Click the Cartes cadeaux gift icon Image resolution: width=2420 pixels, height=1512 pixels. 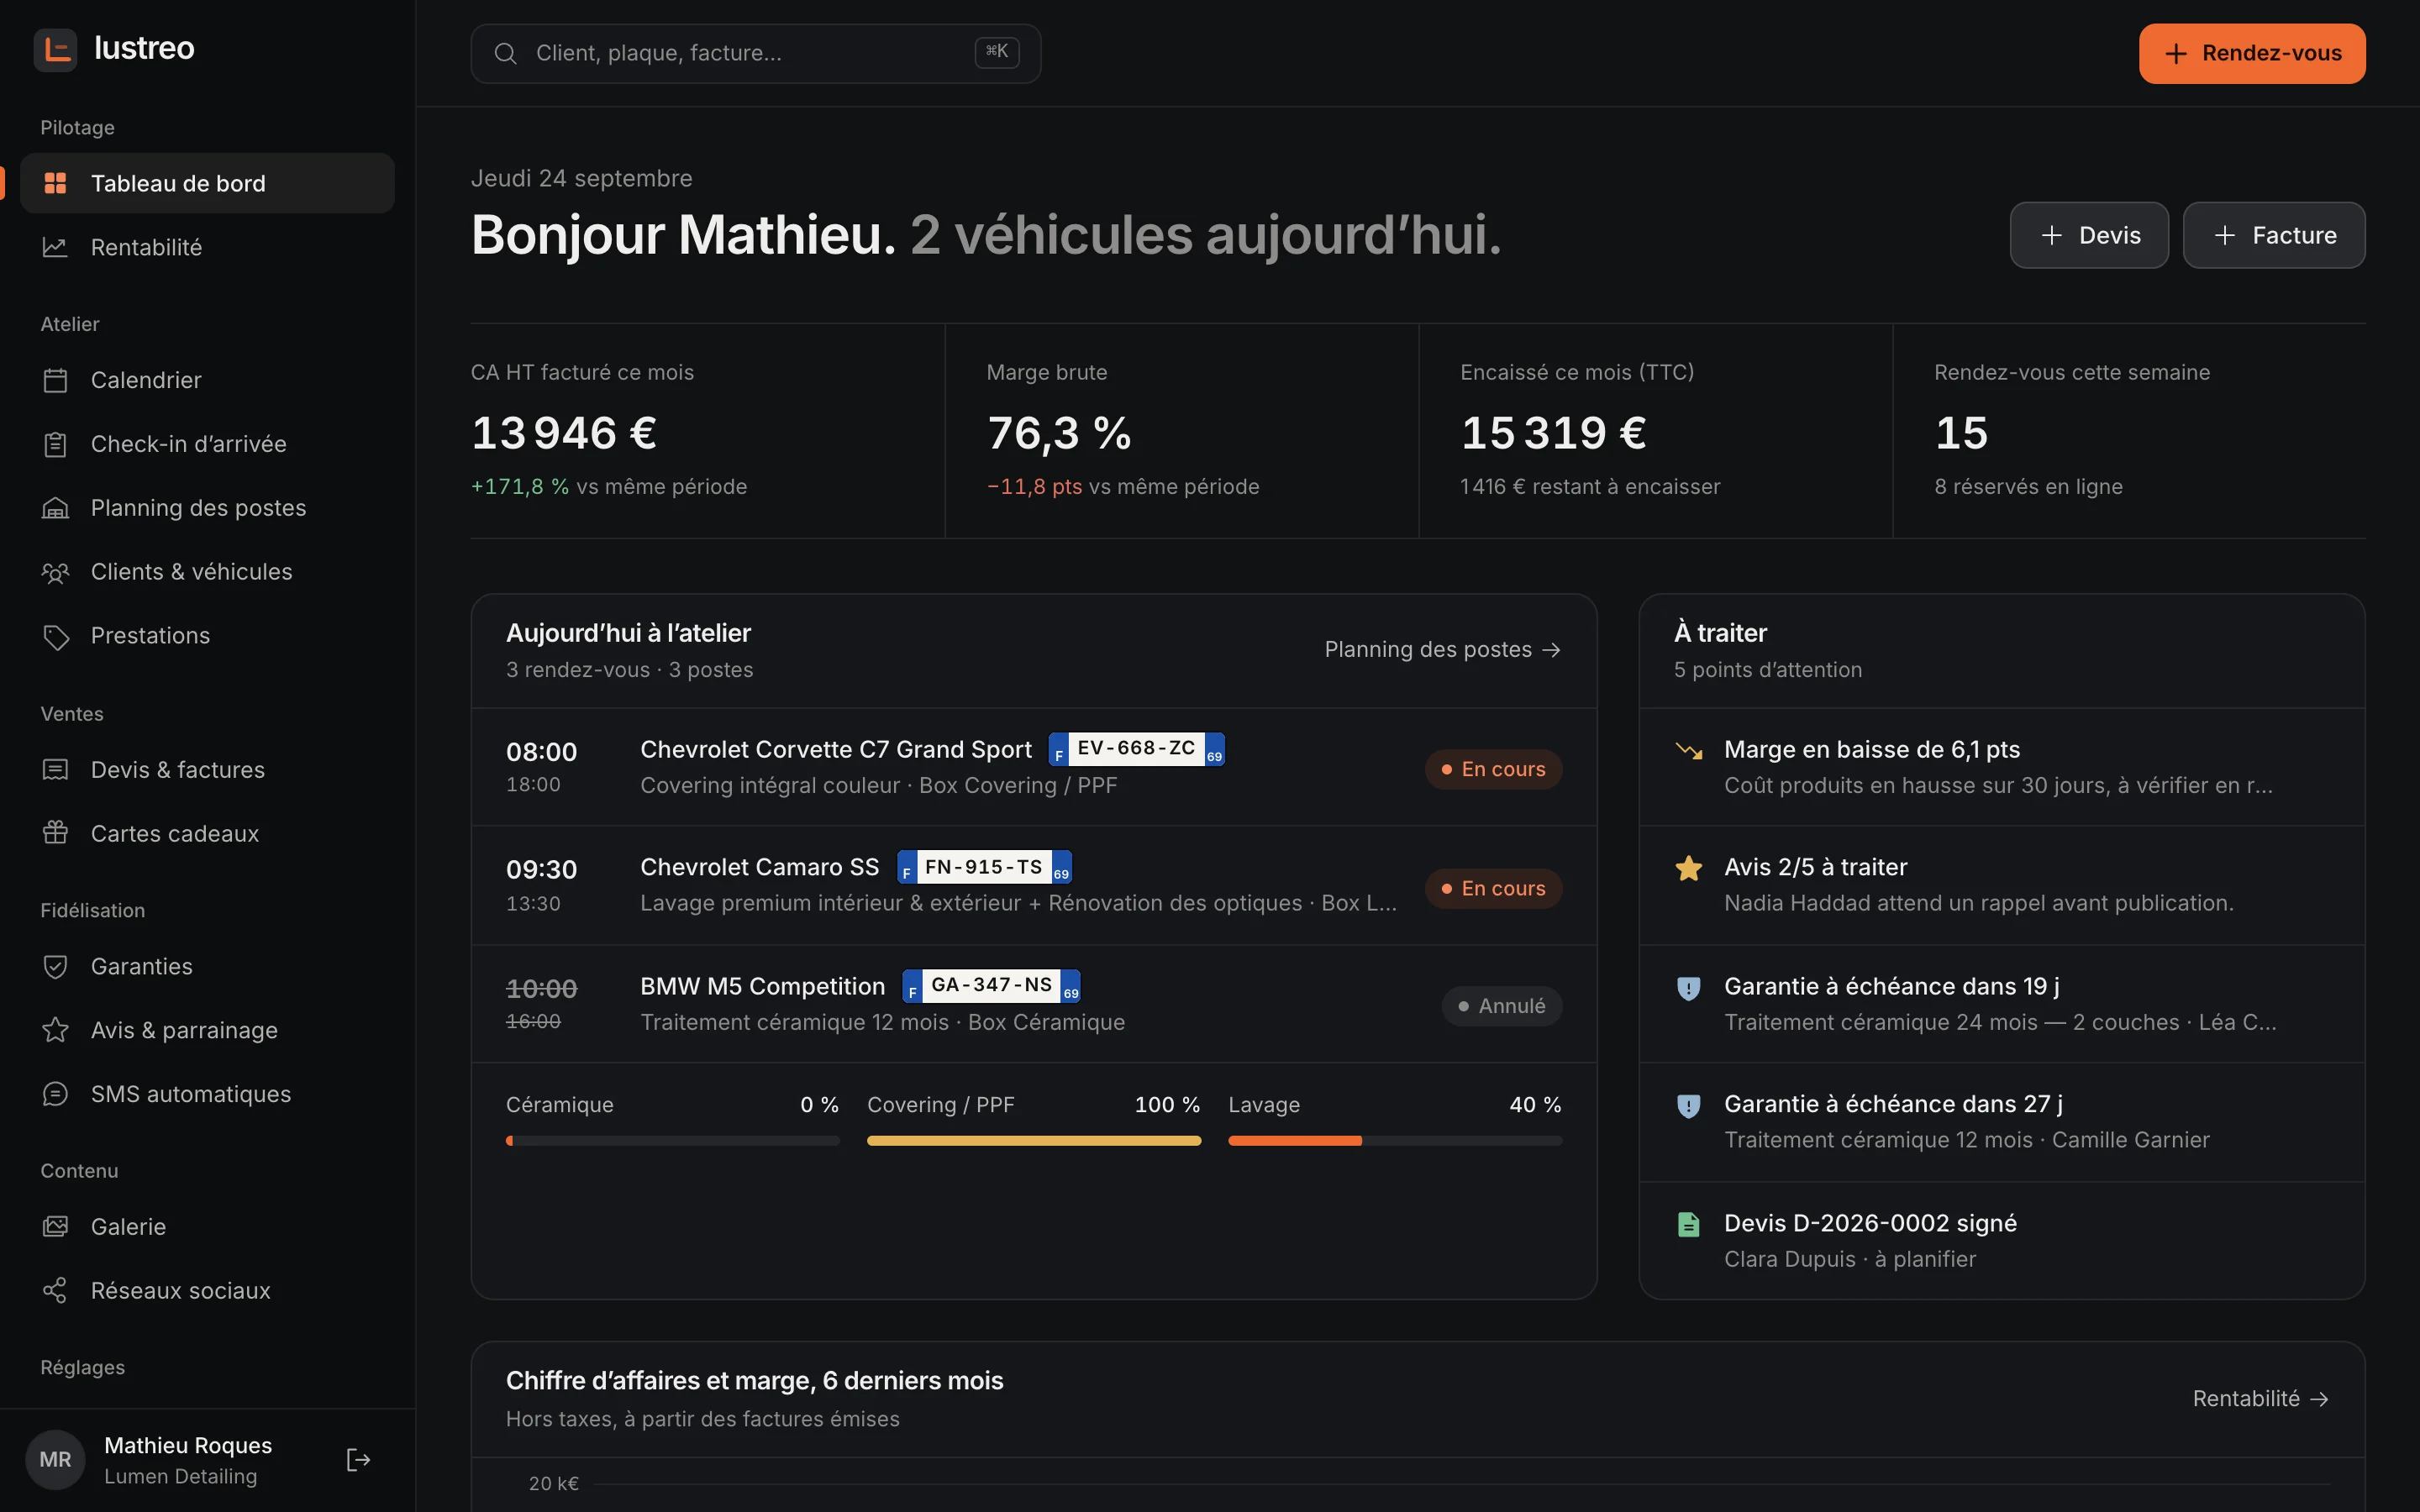(56, 833)
